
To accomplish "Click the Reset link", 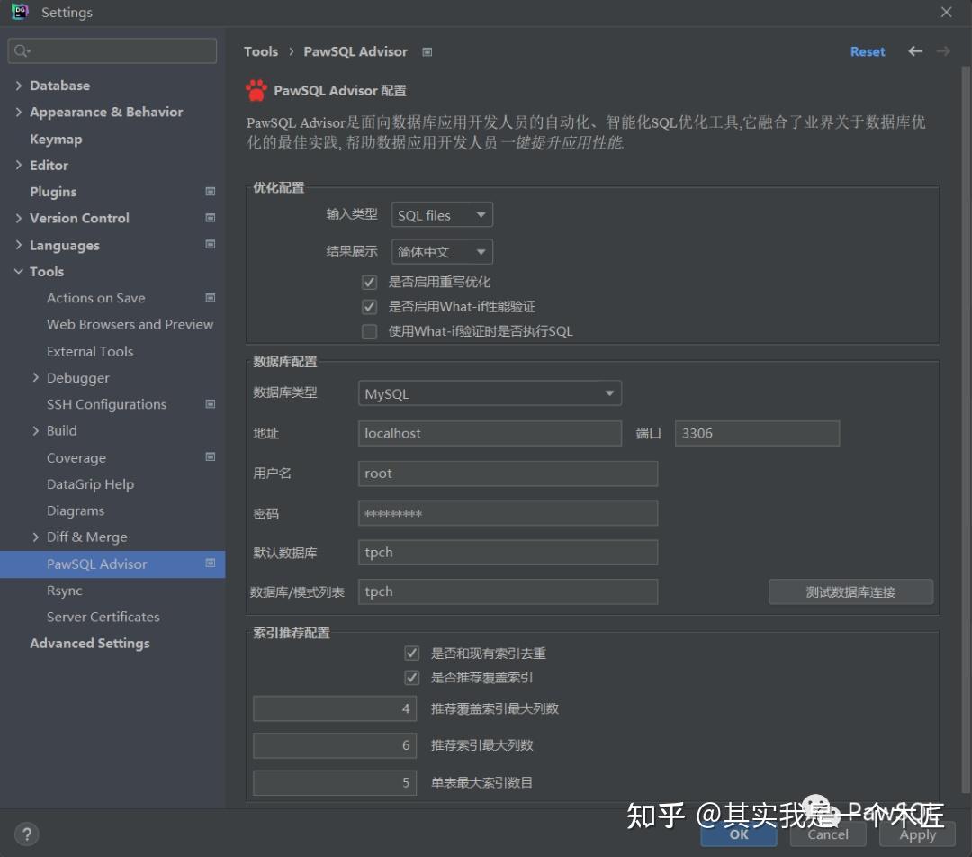I will [x=867, y=51].
